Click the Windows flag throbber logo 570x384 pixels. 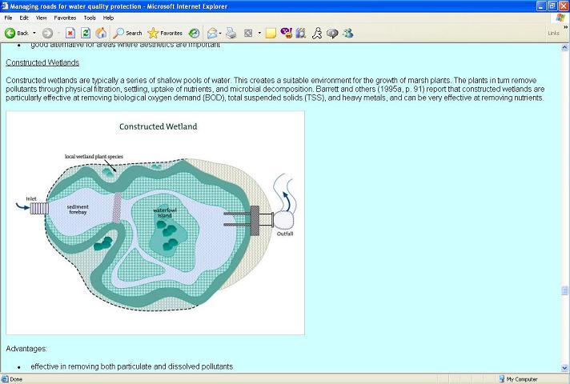point(560,18)
